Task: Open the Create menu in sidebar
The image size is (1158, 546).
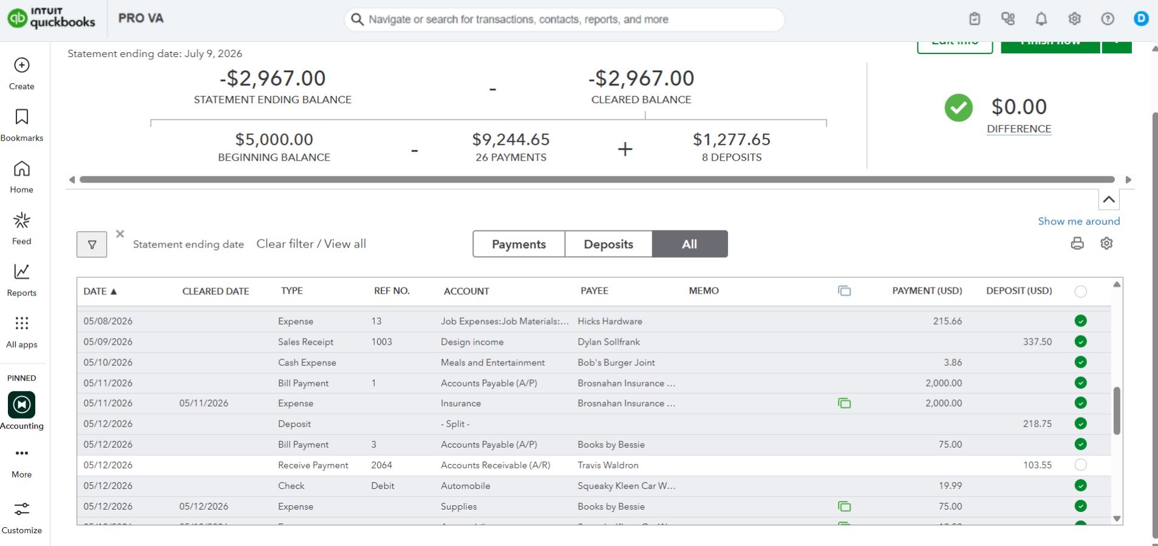Action: [22, 73]
